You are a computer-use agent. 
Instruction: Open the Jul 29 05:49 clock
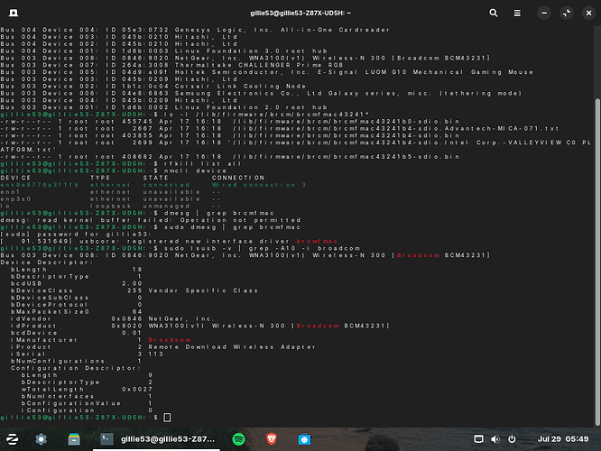click(x=563, y=439)
